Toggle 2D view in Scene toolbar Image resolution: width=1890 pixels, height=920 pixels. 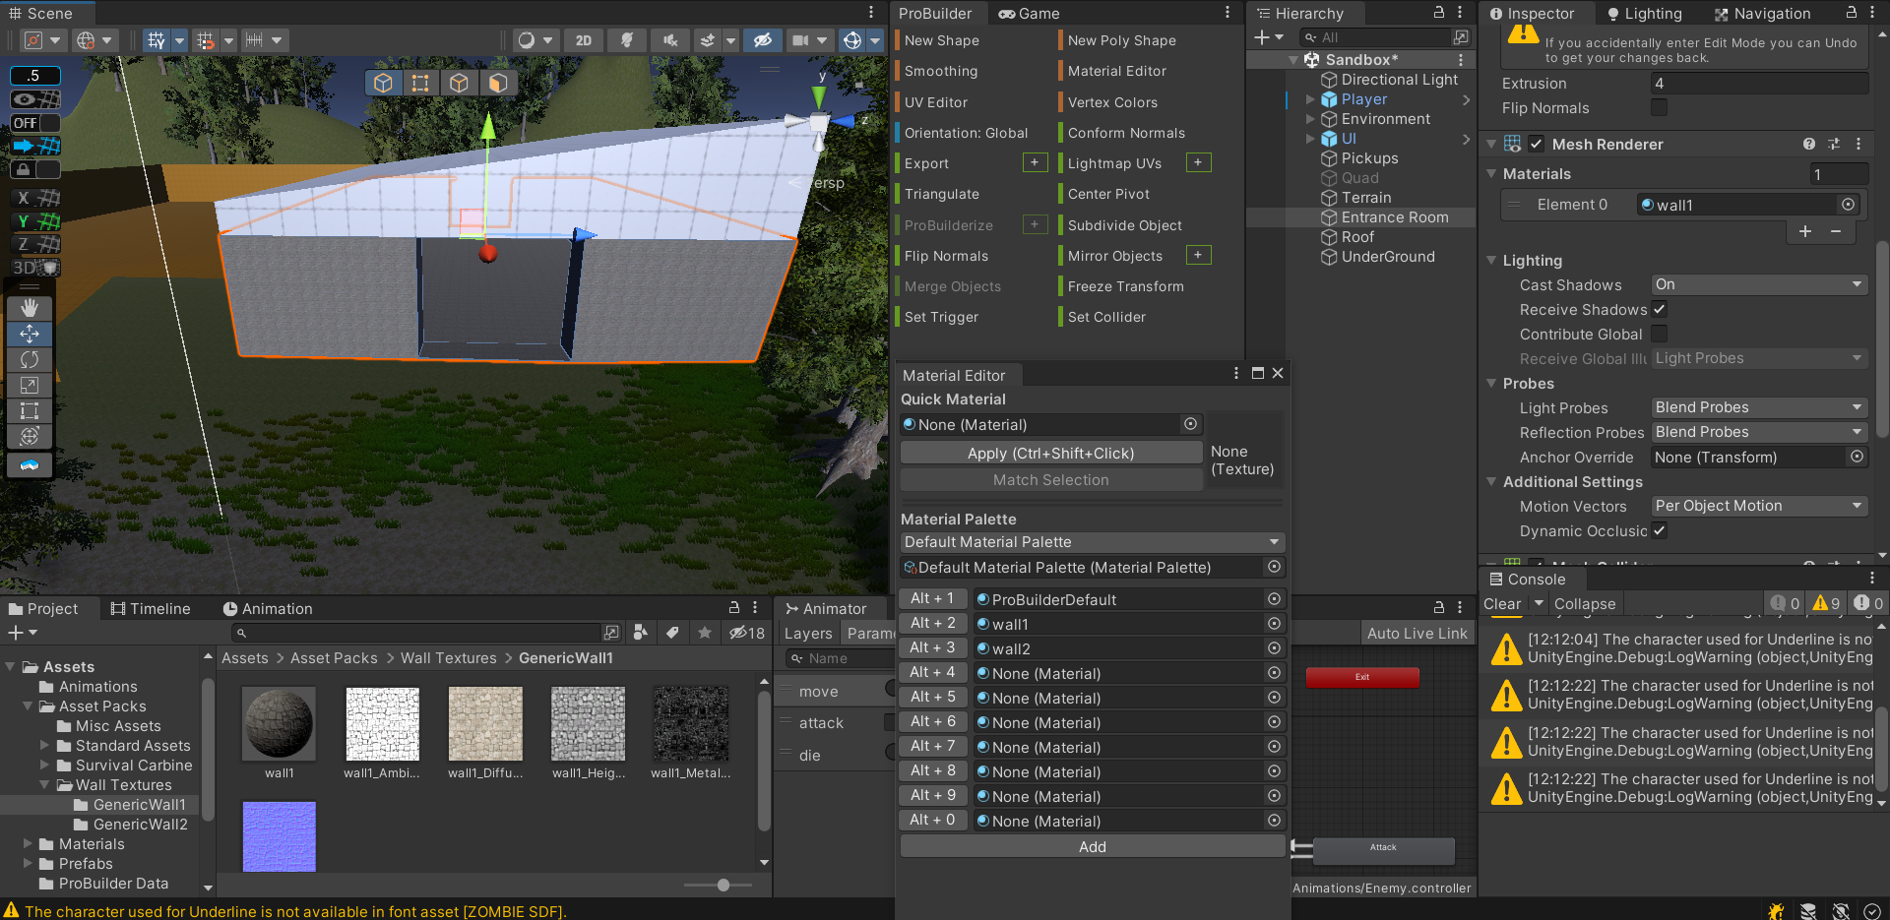coord(584,40)
